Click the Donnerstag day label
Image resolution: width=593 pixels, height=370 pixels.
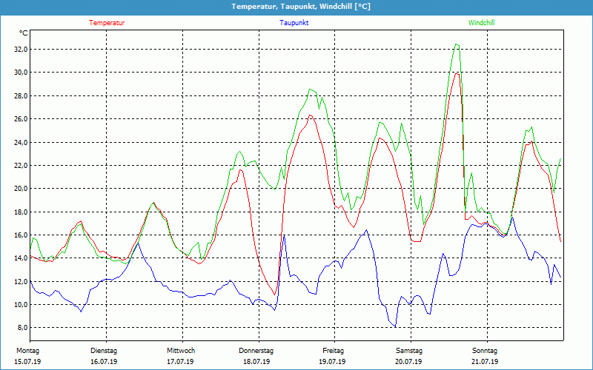[256, 351]
